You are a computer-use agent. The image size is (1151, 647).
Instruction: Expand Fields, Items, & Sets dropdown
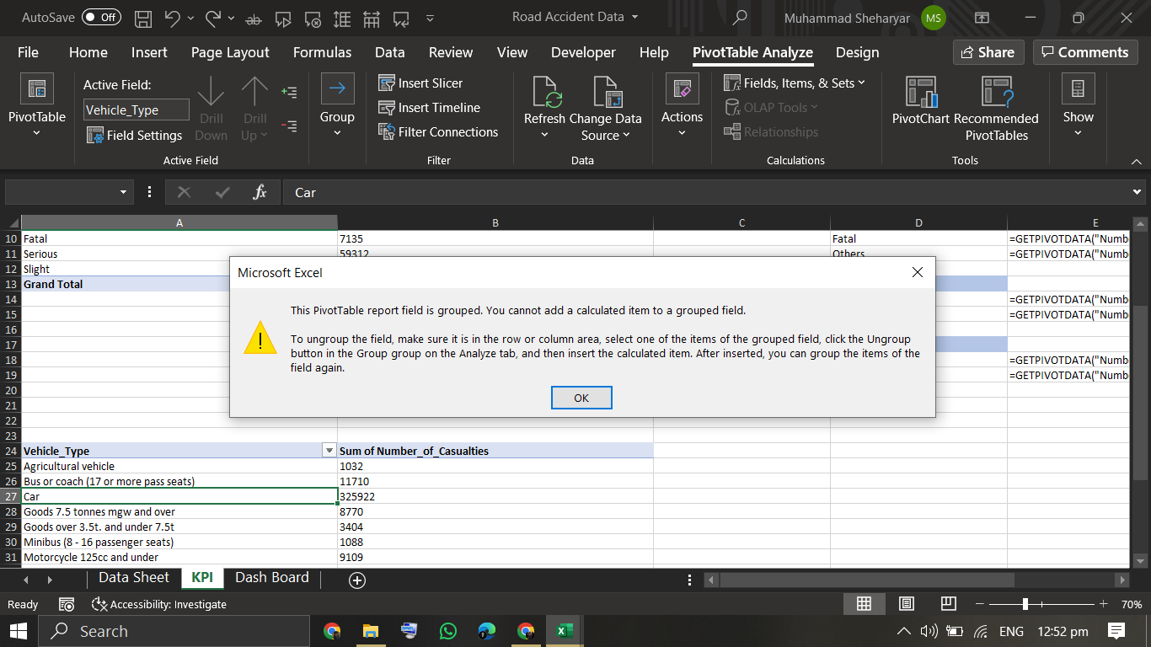point(795,83)
